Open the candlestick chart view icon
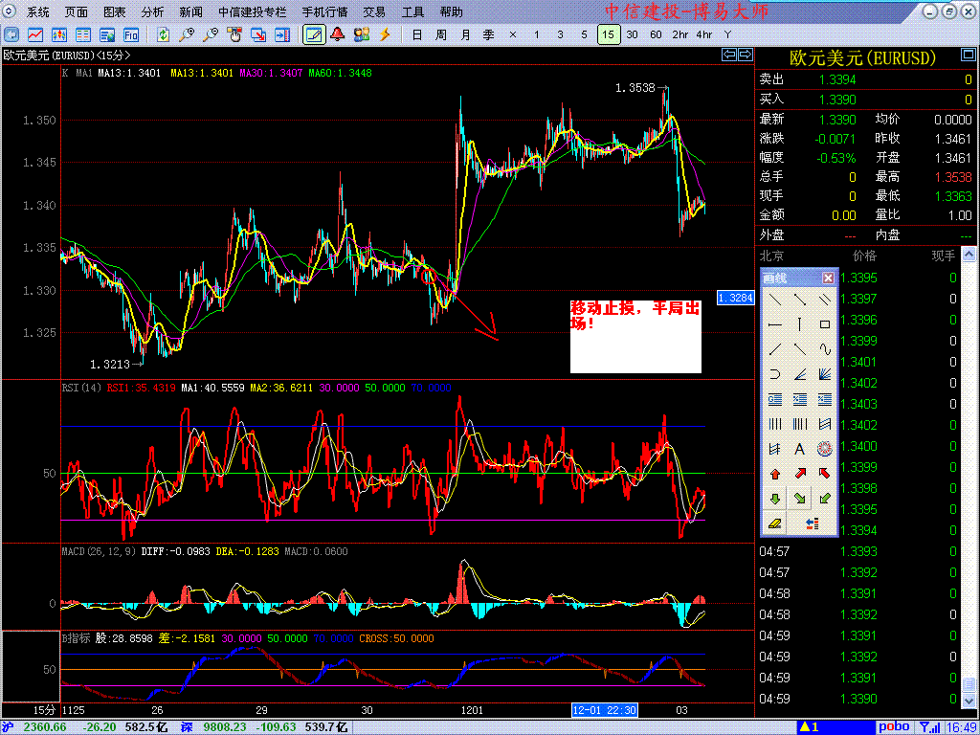The width and height of the screenshot is (980, 735). click(x=59, y=34)
